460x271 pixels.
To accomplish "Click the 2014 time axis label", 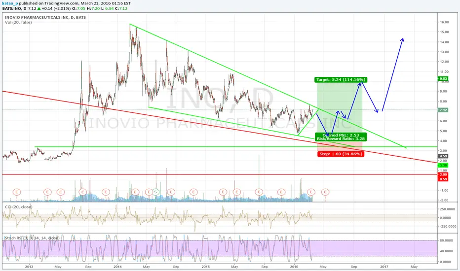I will tap(117, 267).
